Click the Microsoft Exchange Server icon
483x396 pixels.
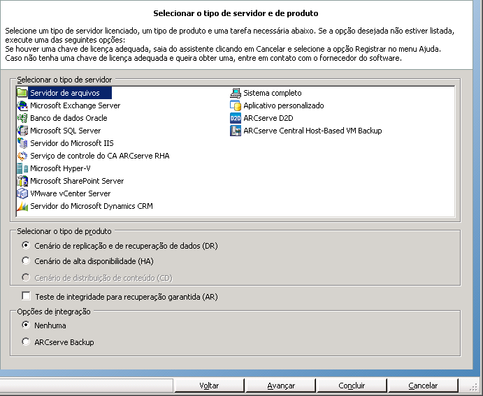coord(22,105)
